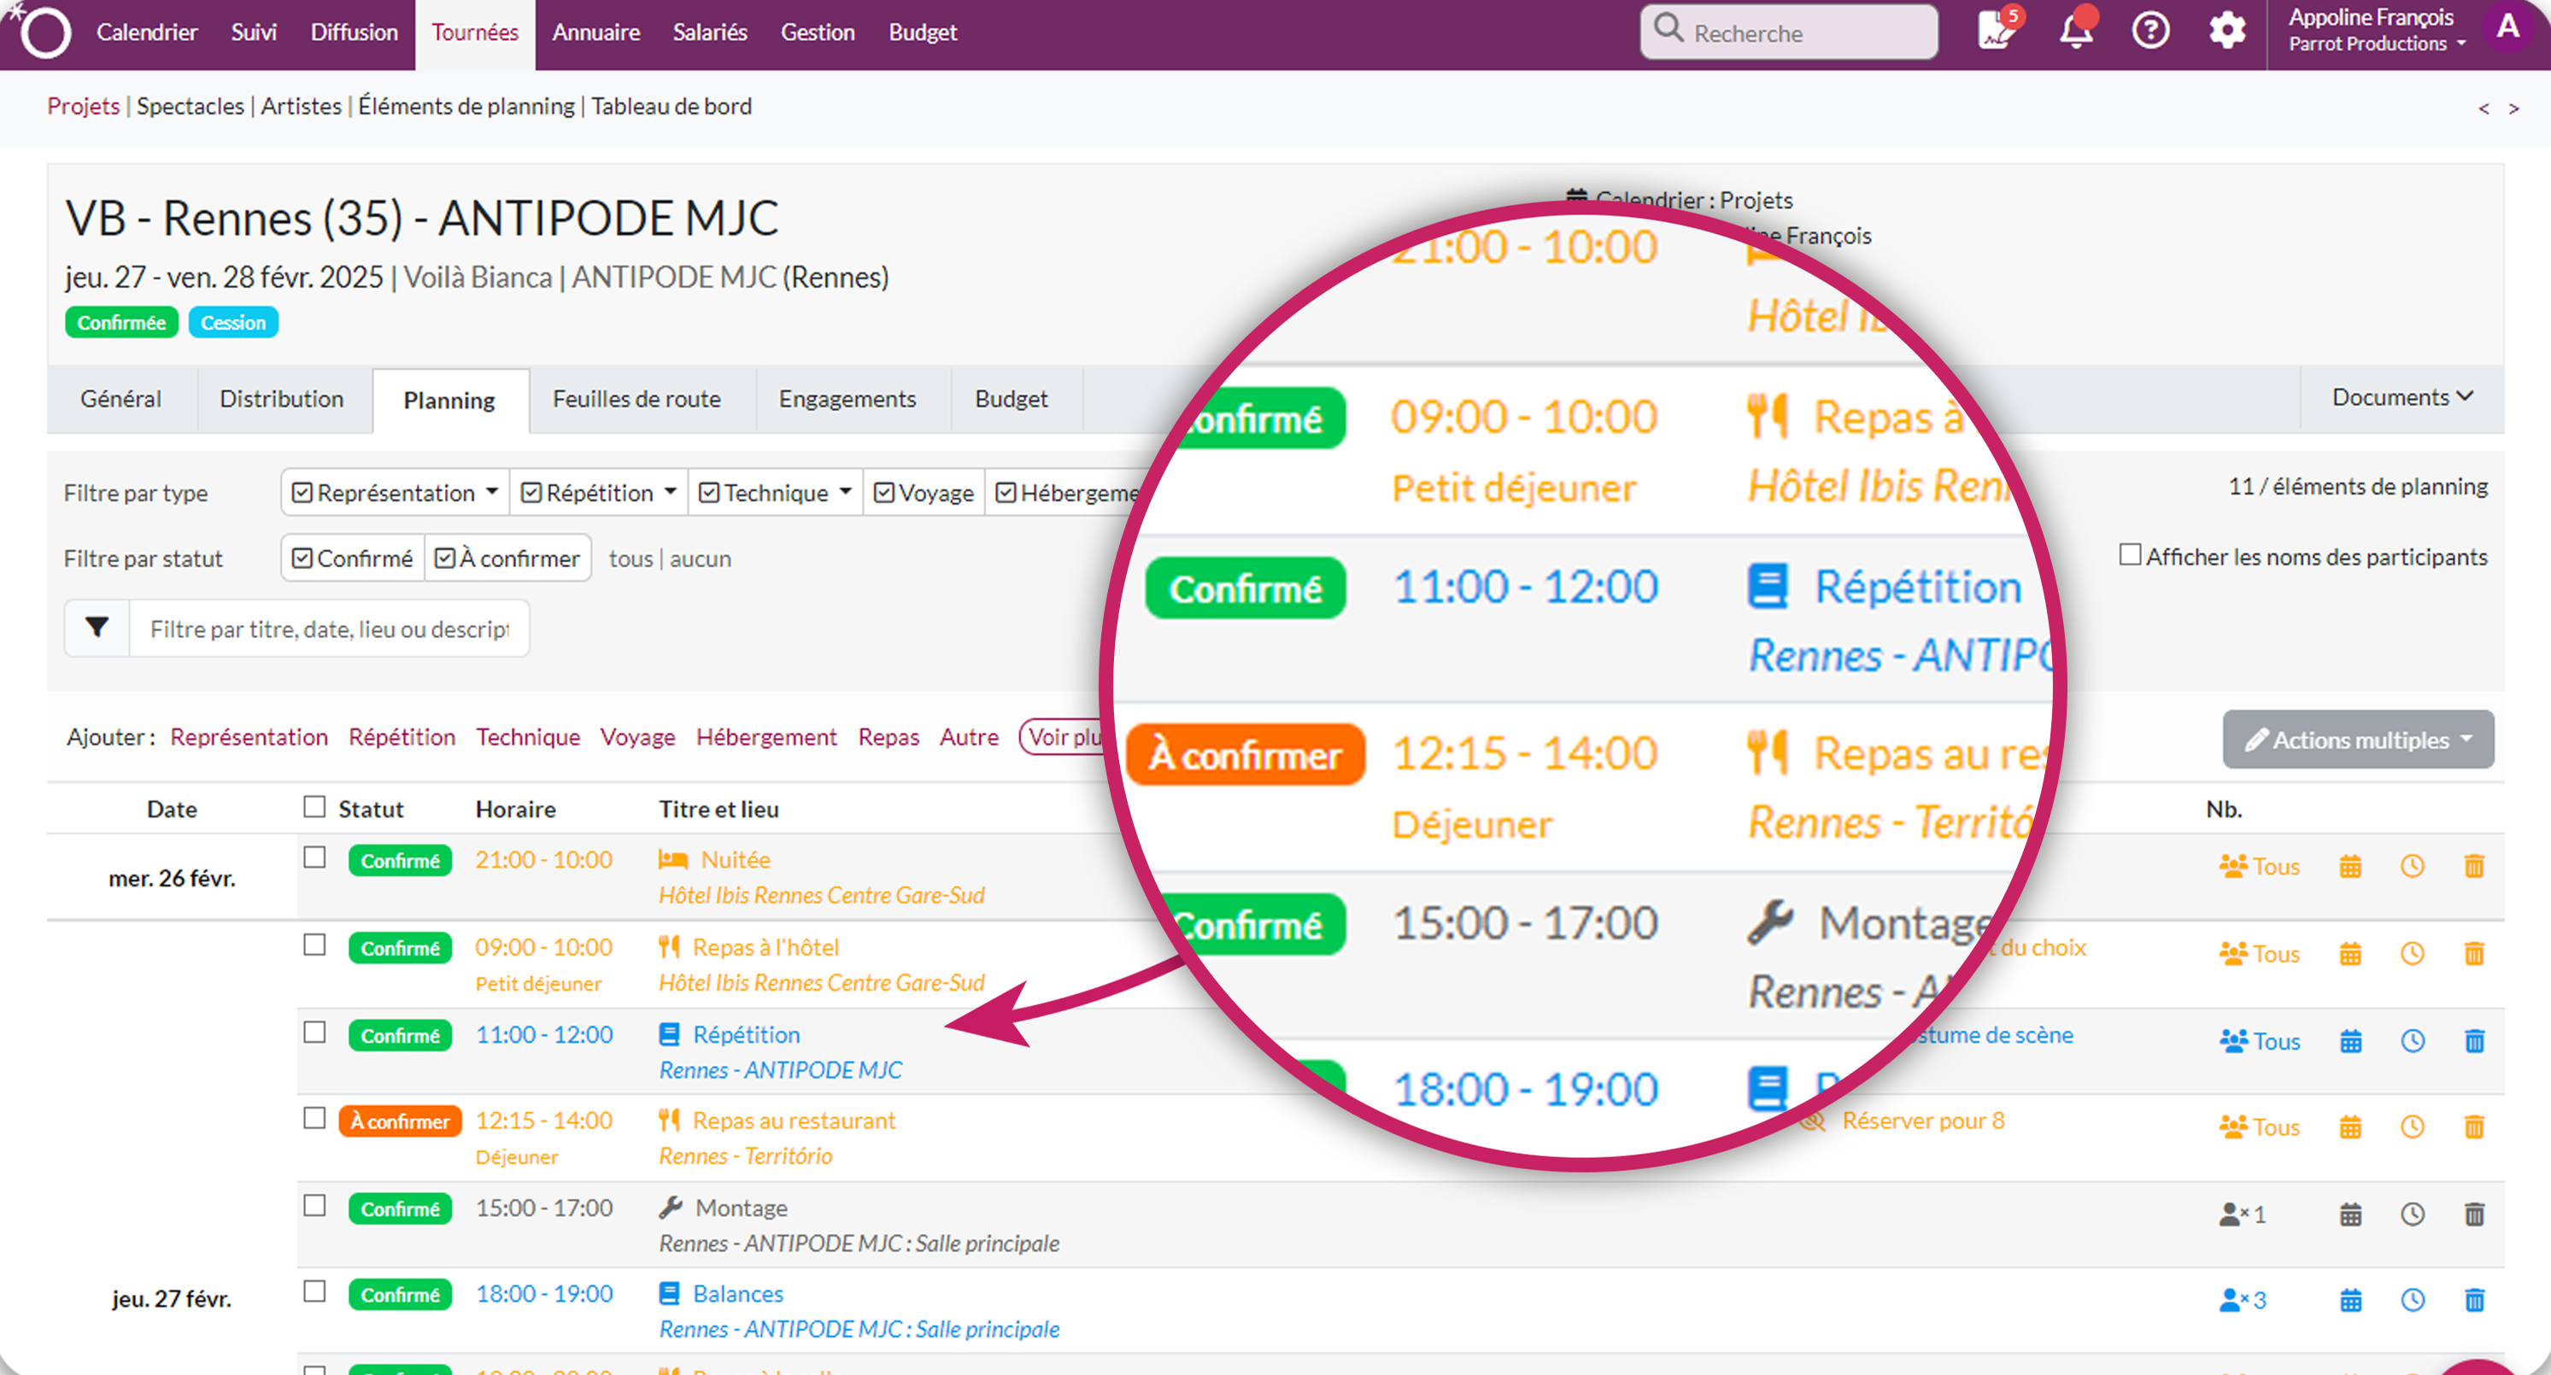The image size is (2551, 1375).
Task: Delete the Balances planning item
Action: [2474, 1301]
